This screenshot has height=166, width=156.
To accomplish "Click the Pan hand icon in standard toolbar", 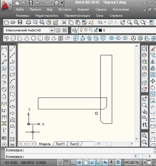I will click(123, 22).
